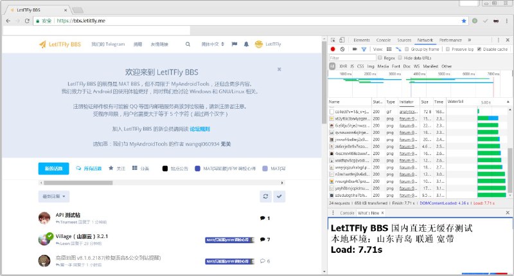Close the DevTools panel

[508, 40]
